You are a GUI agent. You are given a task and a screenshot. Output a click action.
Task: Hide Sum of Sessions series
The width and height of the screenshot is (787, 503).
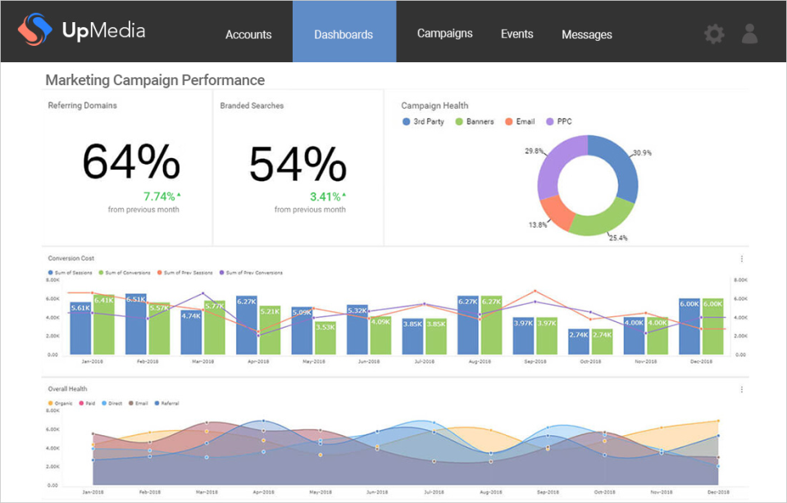pos(70,273)
